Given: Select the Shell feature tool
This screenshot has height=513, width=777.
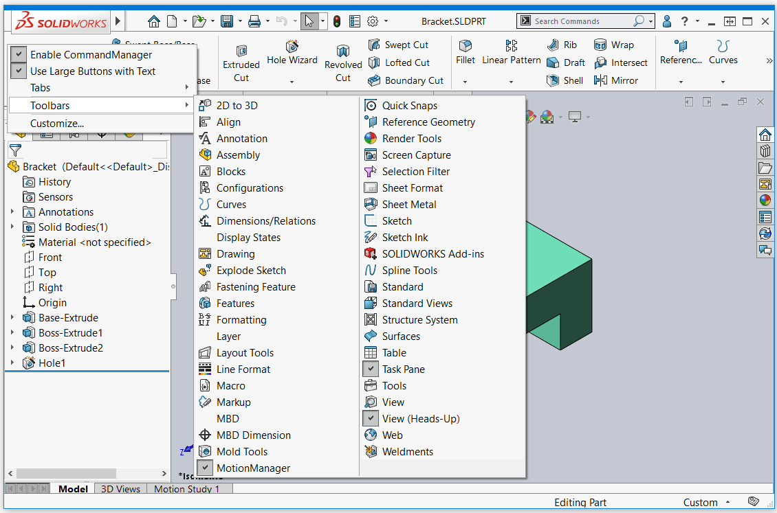Looking at the screenshot, I should (x=565, y=80).
